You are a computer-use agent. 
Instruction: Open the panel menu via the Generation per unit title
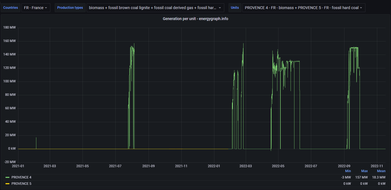point(195,19)
